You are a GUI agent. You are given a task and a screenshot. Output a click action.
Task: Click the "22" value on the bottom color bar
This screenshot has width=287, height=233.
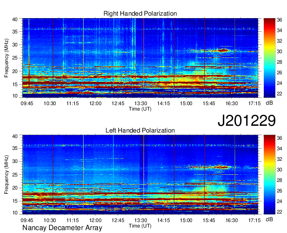[x=279, y=212]
